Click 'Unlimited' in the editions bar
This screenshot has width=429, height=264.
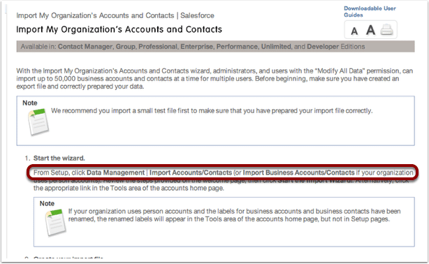click(x=276, y=47)
